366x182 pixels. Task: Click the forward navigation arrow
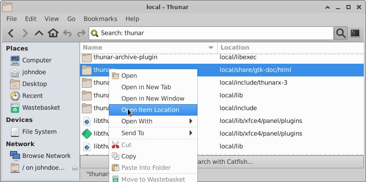pyautogui.click(x=25, y=33)
